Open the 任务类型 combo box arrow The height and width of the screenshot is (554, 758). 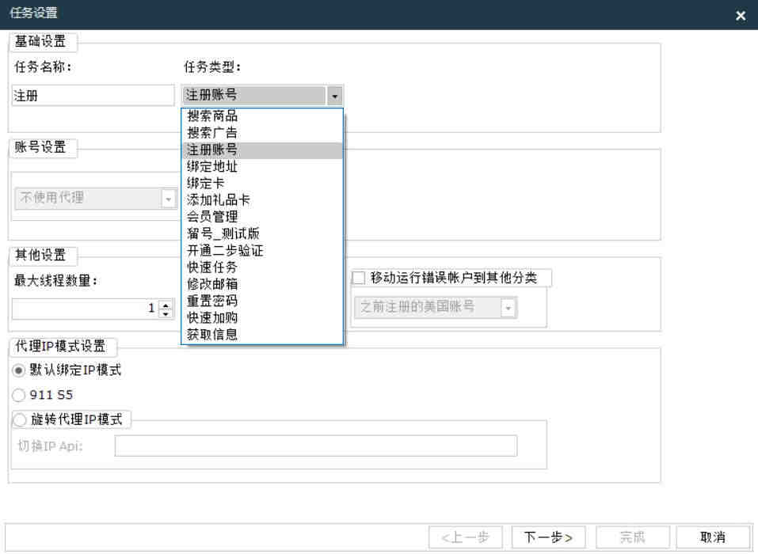pyautogui.click(x=334, y=96)
